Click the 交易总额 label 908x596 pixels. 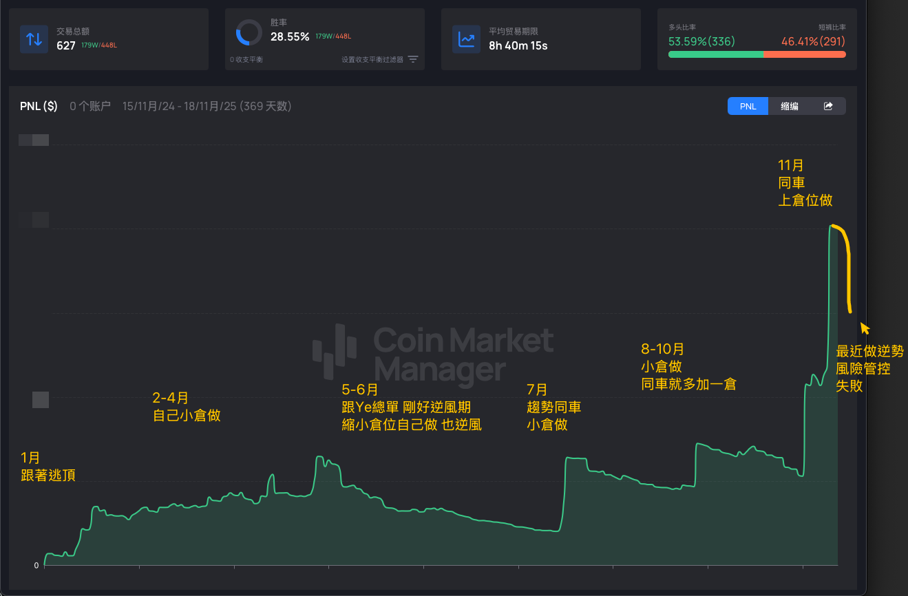(x=73, y=31)
